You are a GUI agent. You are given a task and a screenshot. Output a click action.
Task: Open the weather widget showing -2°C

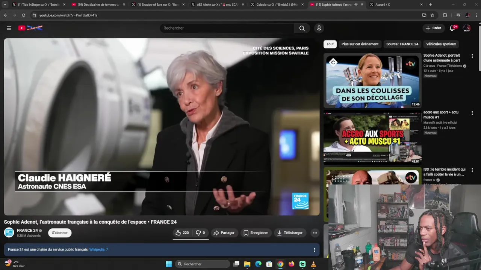click(x=15, y=264)
